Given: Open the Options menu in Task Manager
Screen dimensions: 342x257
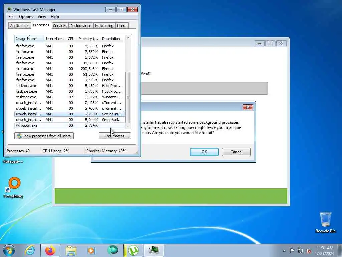Looking at the screenshot, I should (26, 17).
